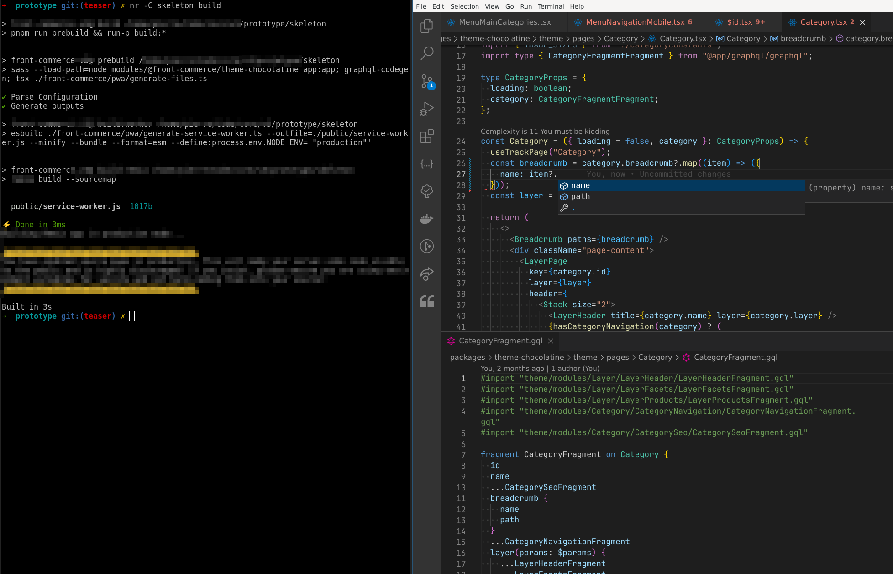This screenshot has width=893, height=574.
Task: Choose 'name' in the suggestion list
Action: coord(580,185)
